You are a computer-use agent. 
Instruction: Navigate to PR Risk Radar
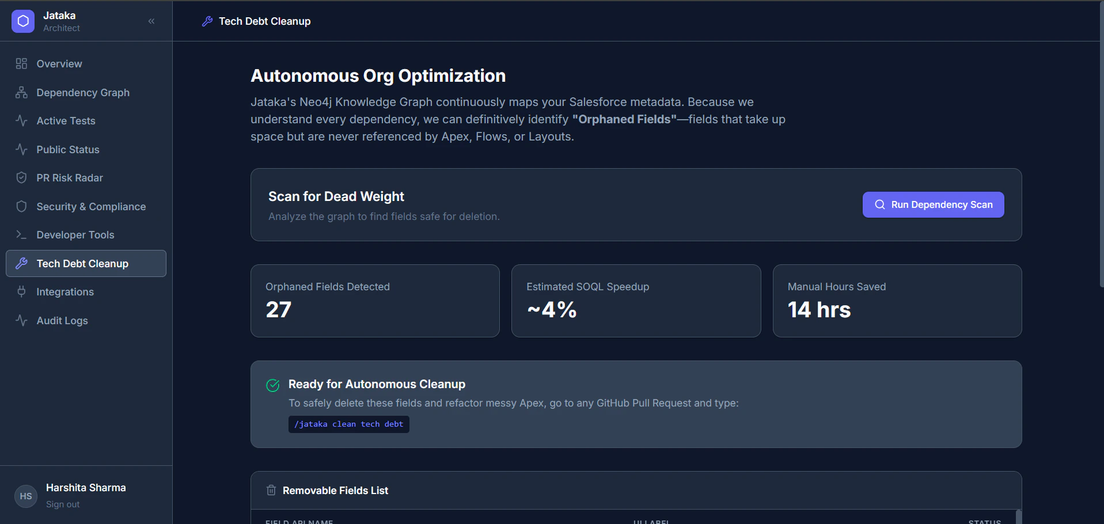click(86, 177)
